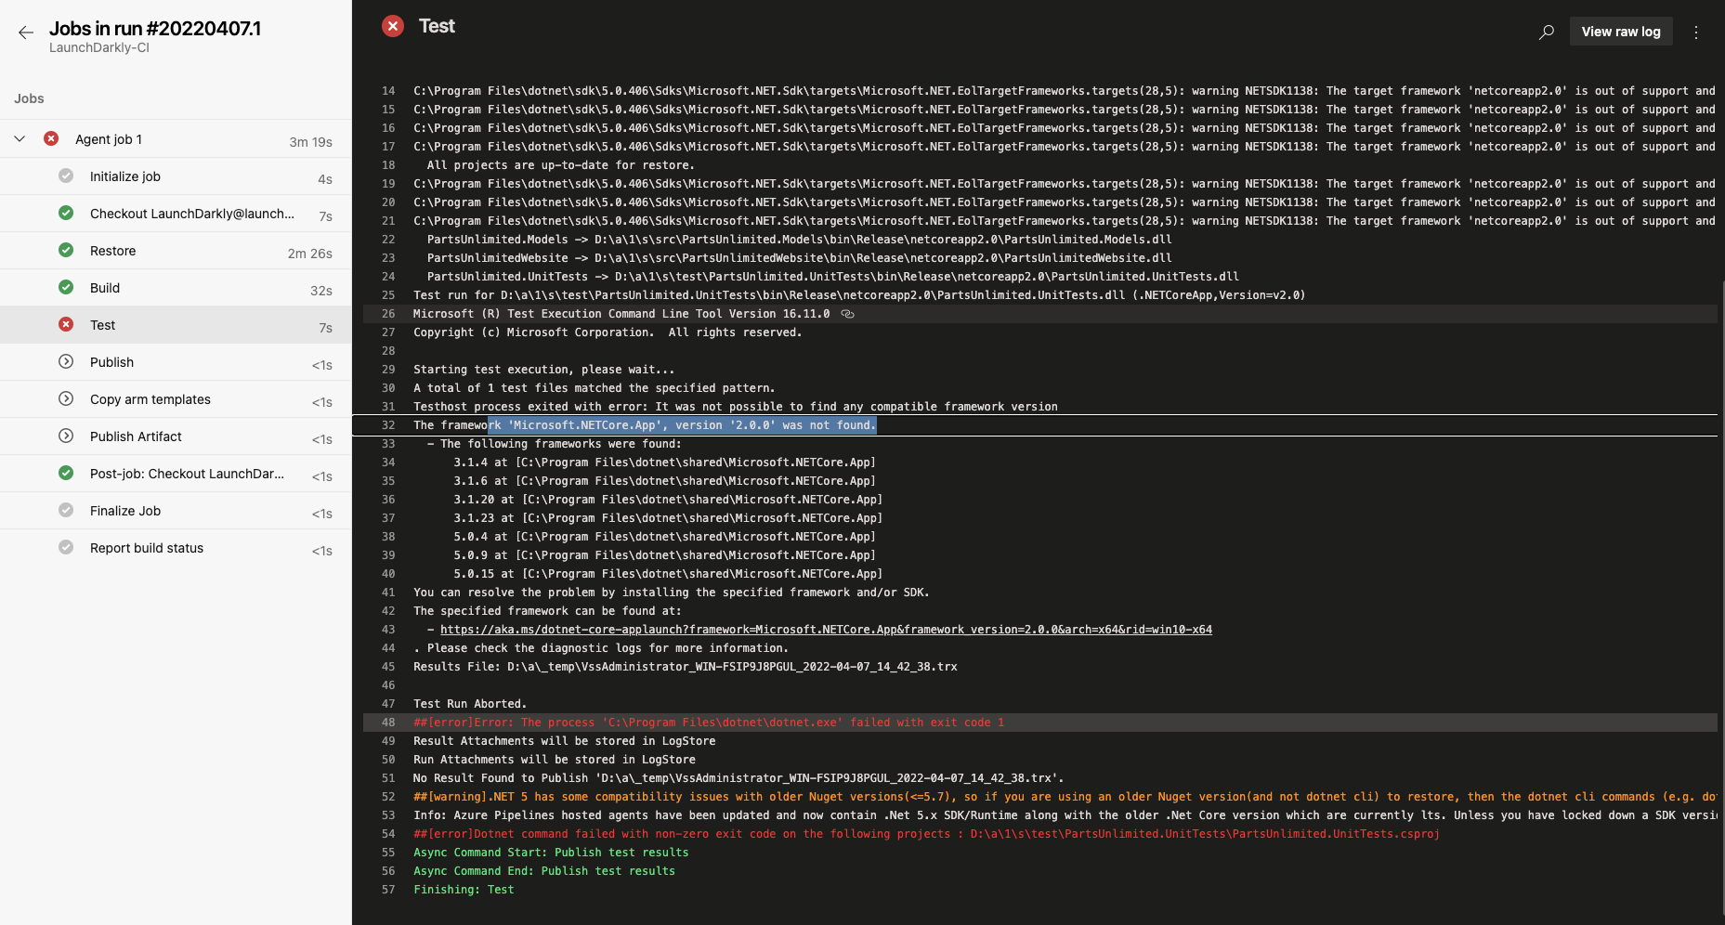The width and height of the screenshot is (1725, 925).
Task: Click Checkout LaunchDarkly success check icon
Action: (x=66, y=213)
